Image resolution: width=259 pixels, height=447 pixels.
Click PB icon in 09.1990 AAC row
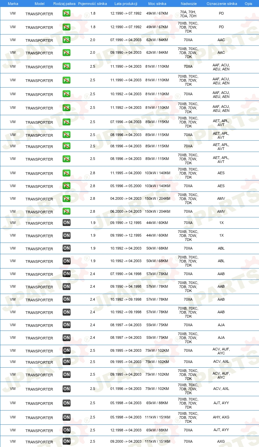click(x=67, y=52)
